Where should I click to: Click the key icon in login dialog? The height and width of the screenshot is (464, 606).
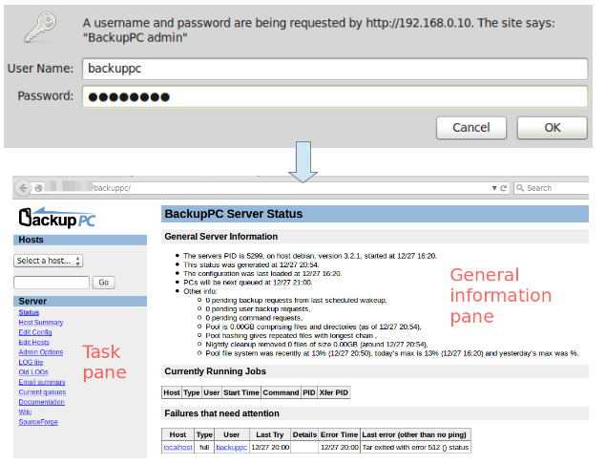point(40,27)
